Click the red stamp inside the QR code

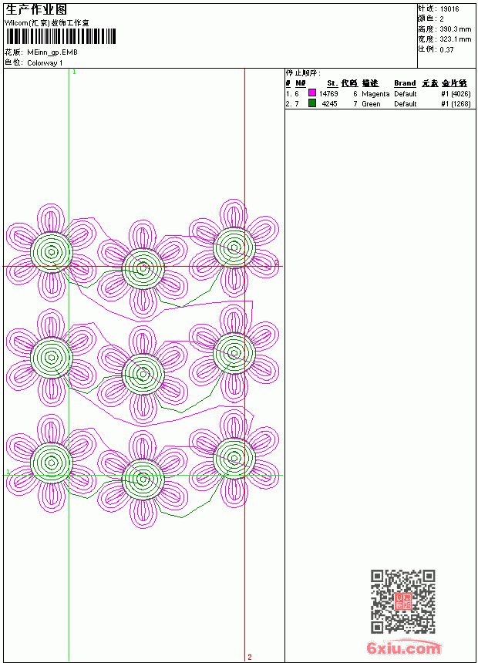[x=403, y=601]
